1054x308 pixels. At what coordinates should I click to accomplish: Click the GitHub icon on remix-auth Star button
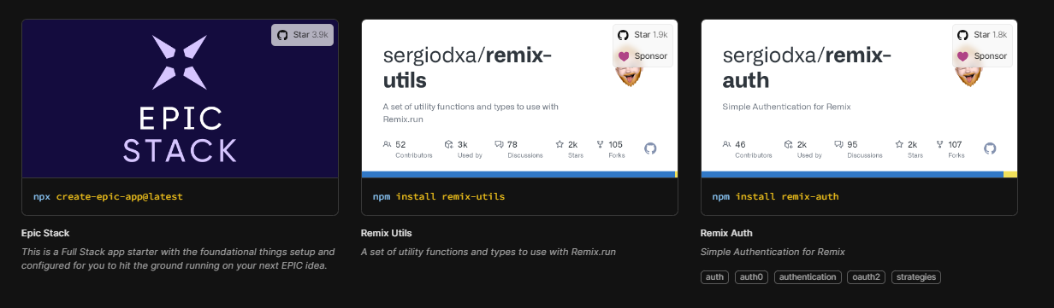tap(962, 35)
